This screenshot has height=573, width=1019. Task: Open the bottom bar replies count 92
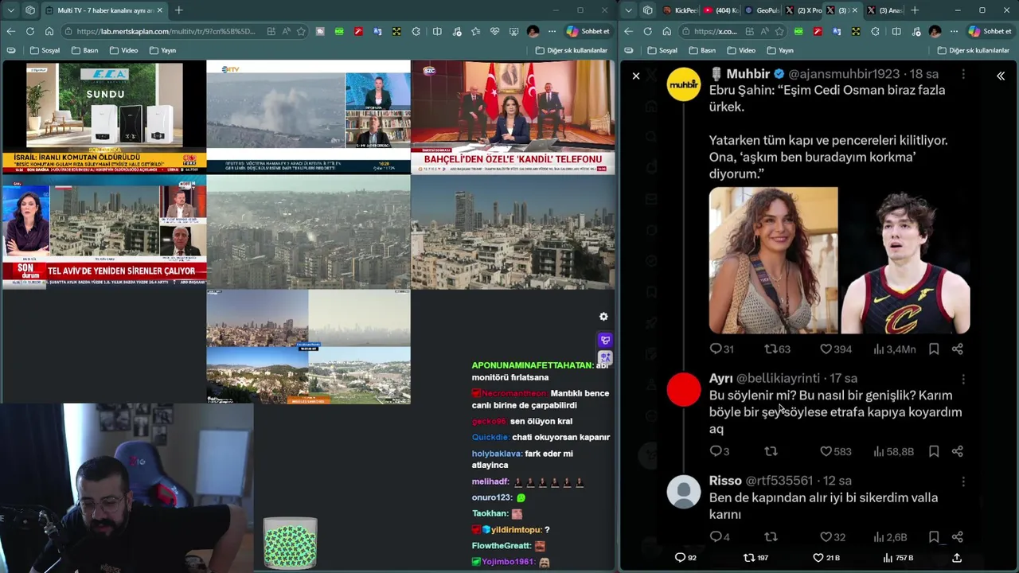685,558
